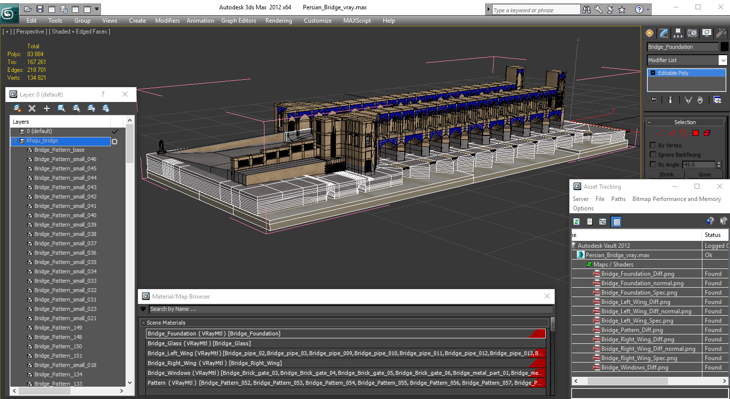Viewport: 730px width, 399px height.
Task: Click the Perspective viewport label
Action: [x=31, y=32]
